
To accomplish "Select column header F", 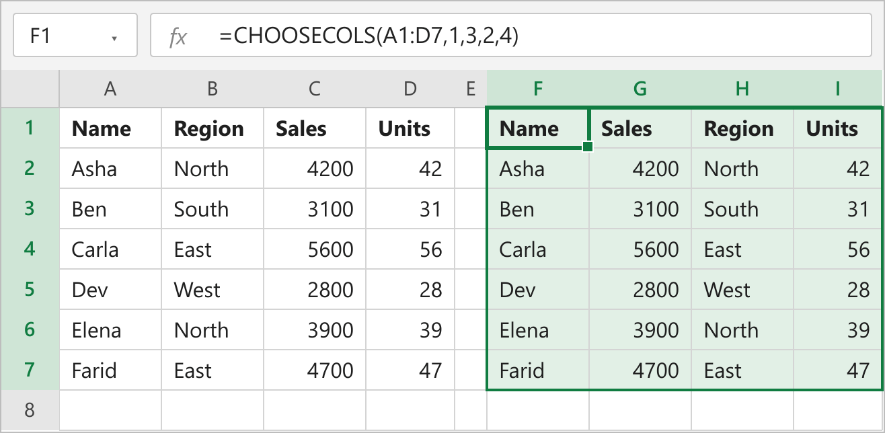I will click(x=538, y=89).
